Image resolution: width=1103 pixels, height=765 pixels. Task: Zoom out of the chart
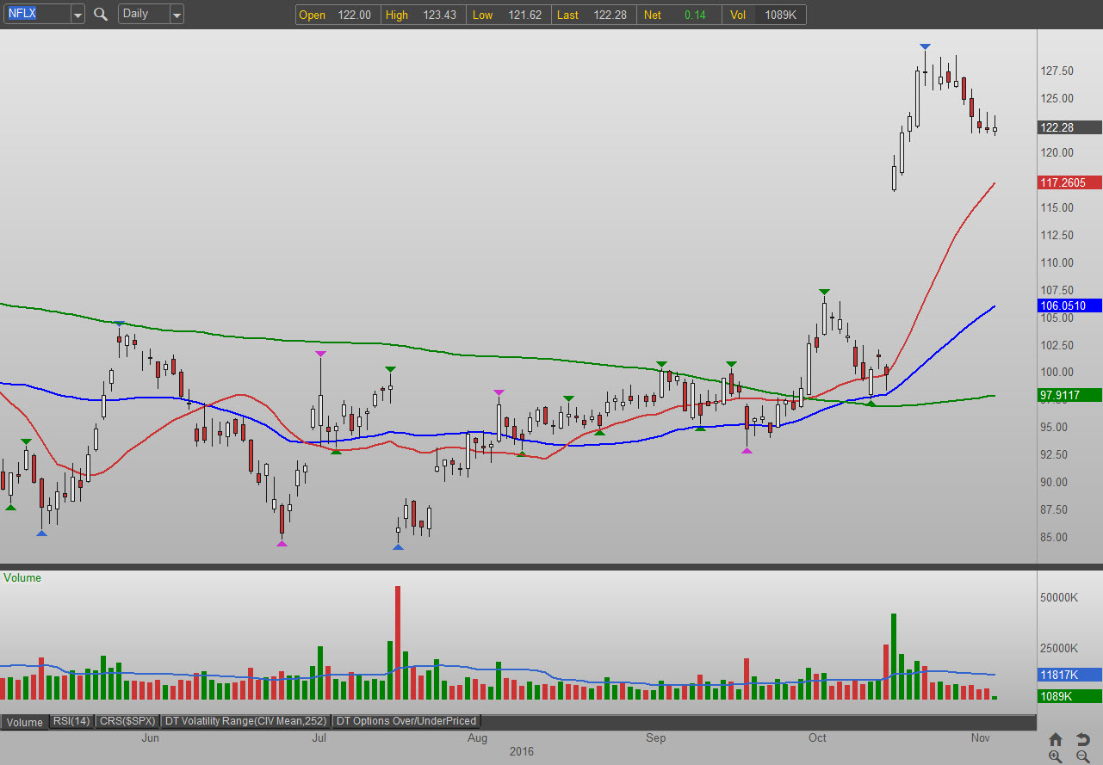1082,756
